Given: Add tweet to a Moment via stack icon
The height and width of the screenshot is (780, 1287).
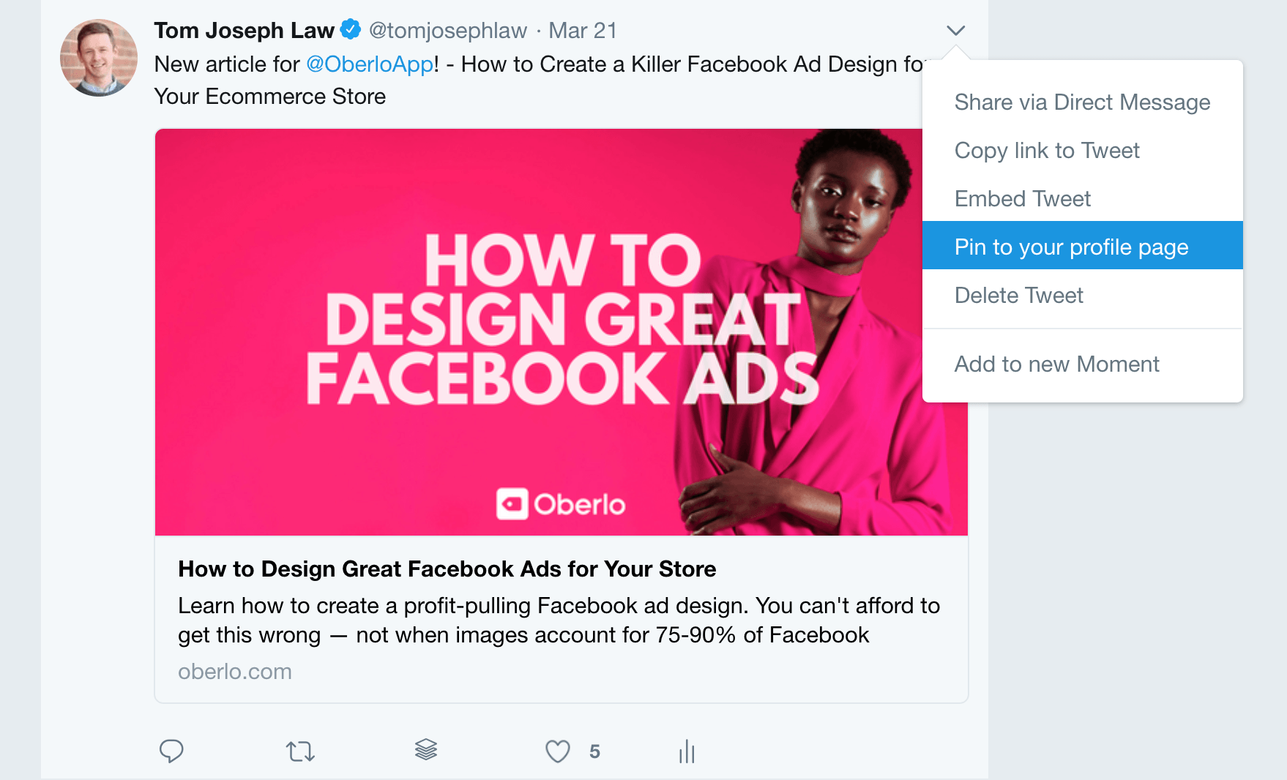Looking at the screenshot, I should pyautogui.click(x=427, y=750).
